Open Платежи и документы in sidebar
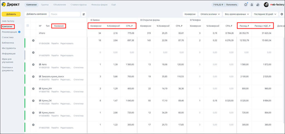This screenshot has width=285, height=134. click(8, 69)
